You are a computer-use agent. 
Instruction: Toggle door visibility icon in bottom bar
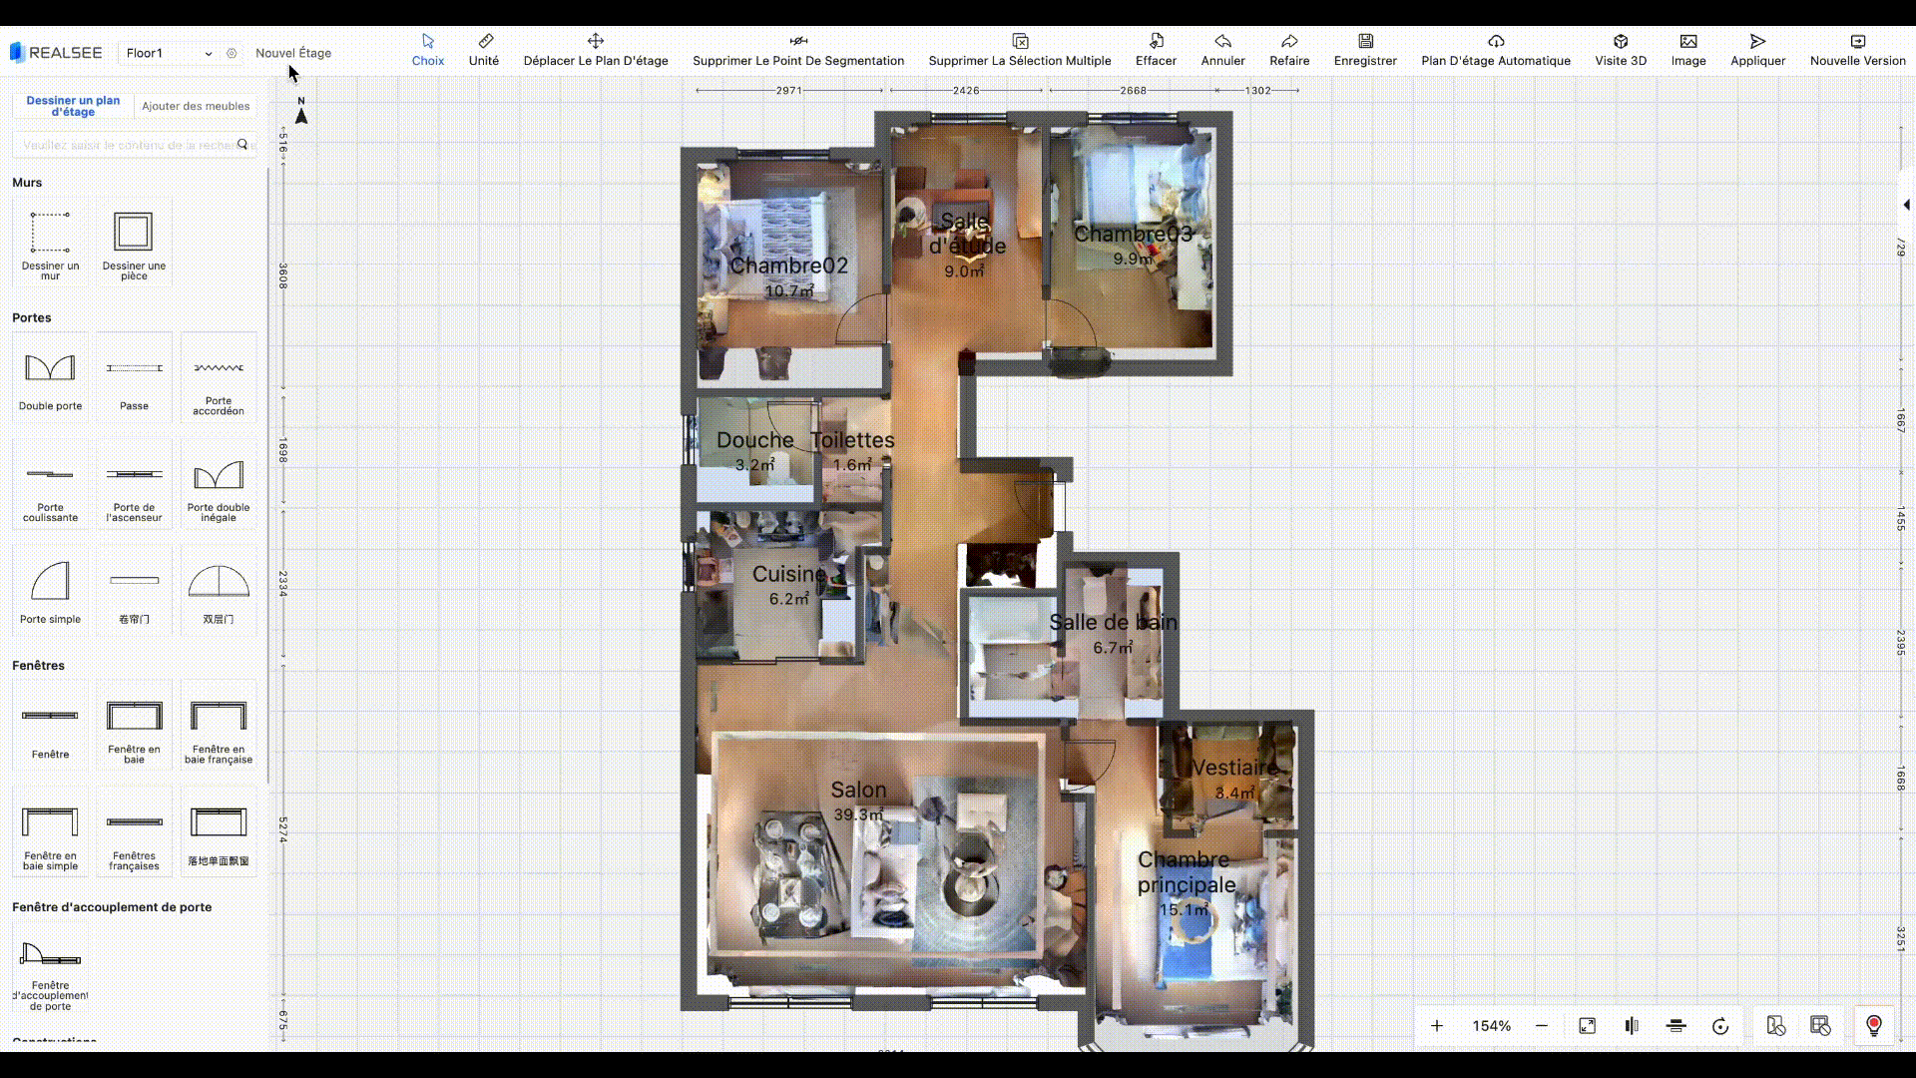[x=1775, y=1026]
